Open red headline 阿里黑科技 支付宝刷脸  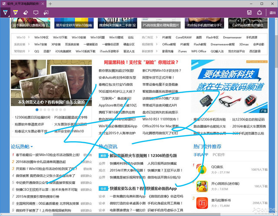click(141, 62)
